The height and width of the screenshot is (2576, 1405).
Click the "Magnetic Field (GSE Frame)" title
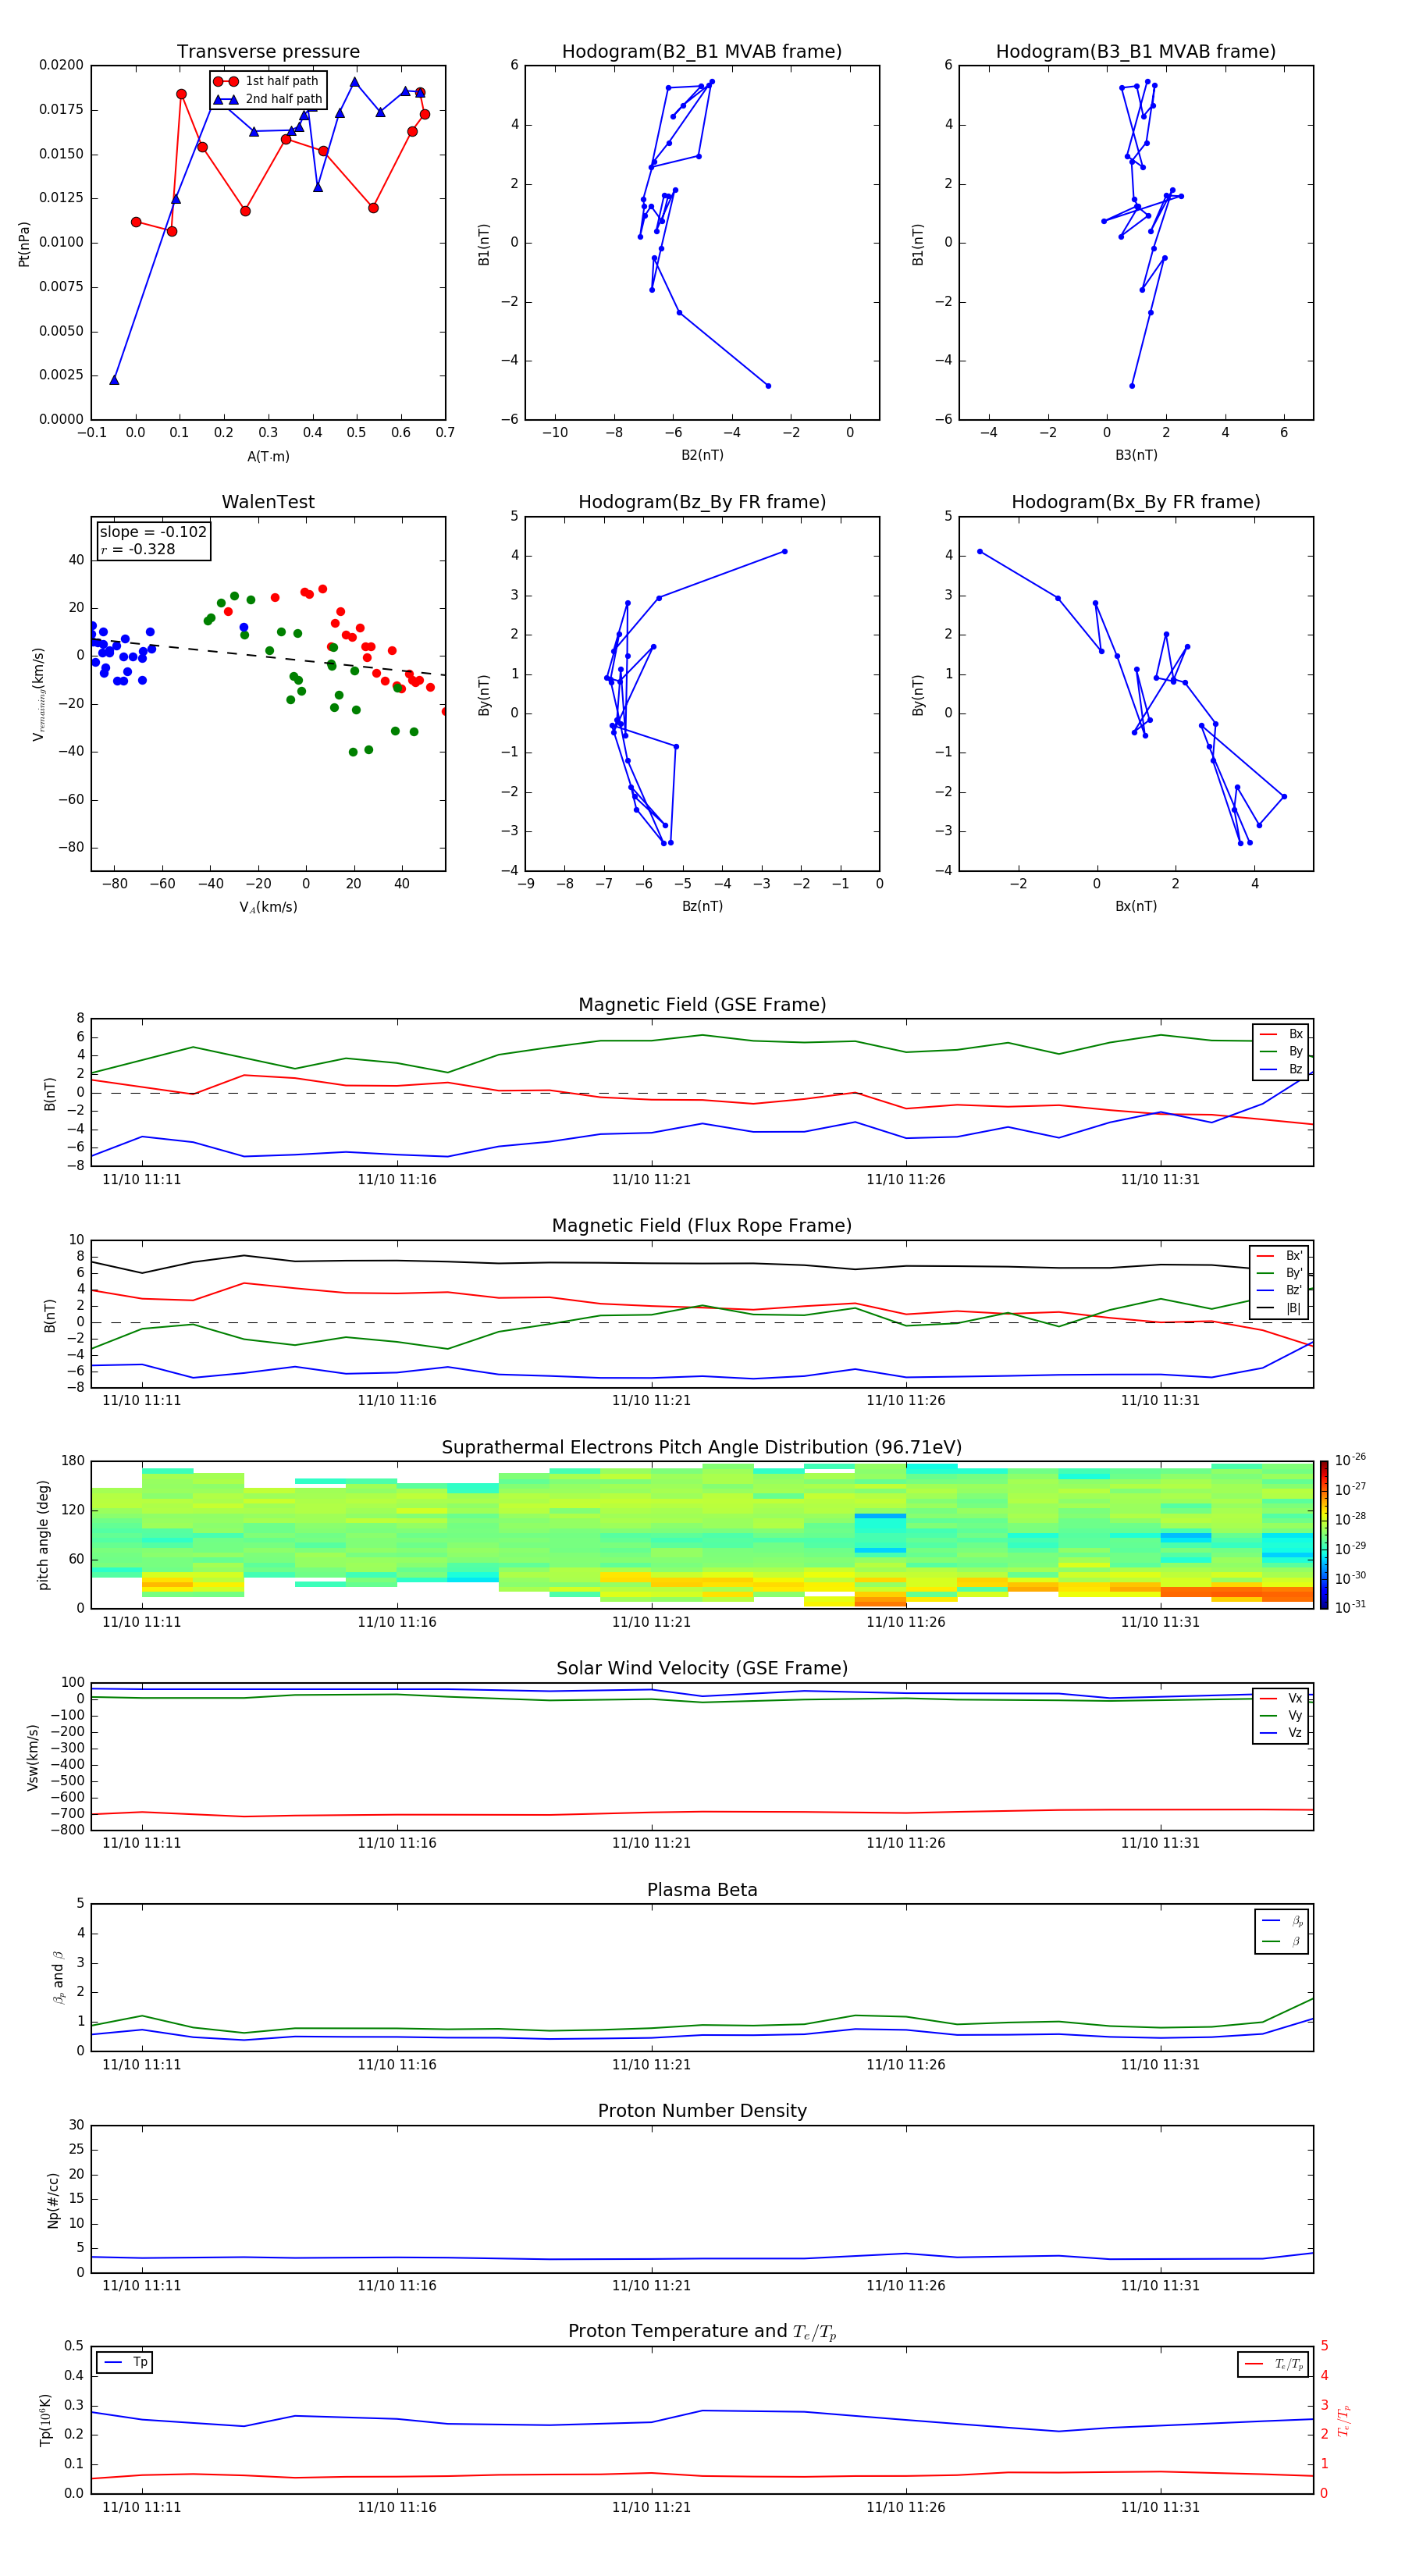point(702,1005)
